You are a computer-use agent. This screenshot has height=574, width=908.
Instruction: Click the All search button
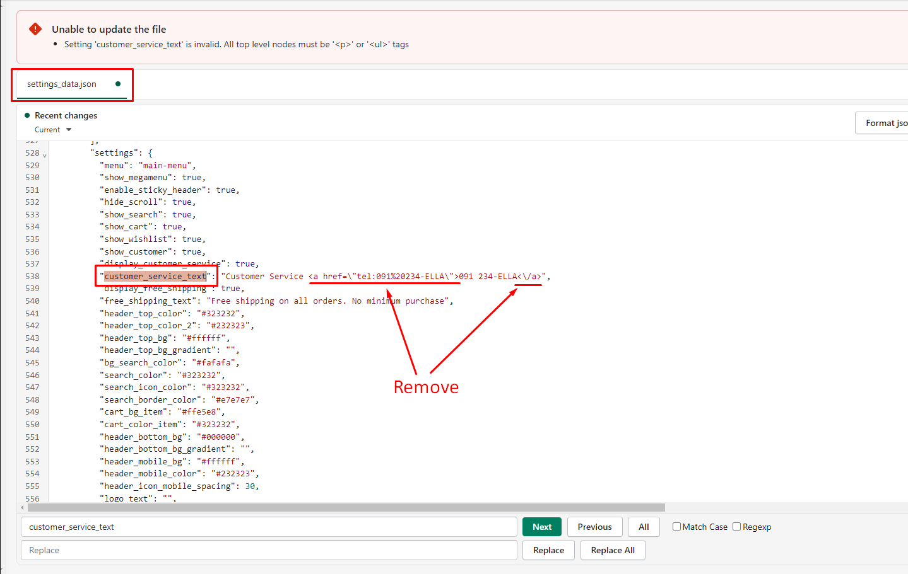644,527
